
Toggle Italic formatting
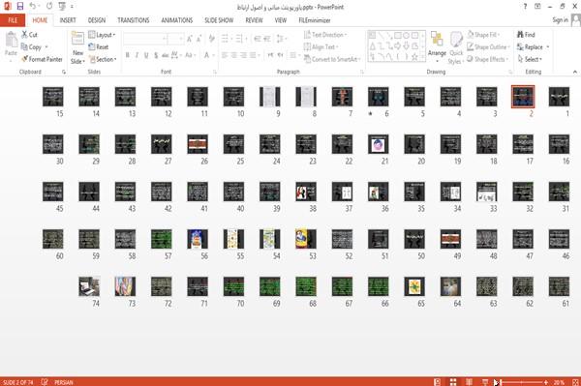click(x=138, y=55)
